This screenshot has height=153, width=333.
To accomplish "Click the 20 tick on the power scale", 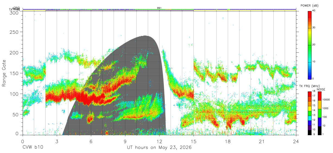I will tap(314, 45).
